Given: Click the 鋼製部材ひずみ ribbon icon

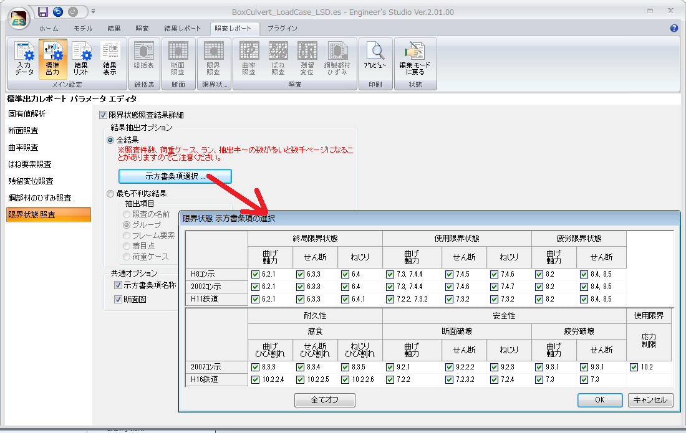Looking at the screenshot, I should coord(337,59).
